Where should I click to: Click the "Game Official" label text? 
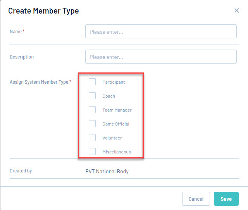(116, 124)
